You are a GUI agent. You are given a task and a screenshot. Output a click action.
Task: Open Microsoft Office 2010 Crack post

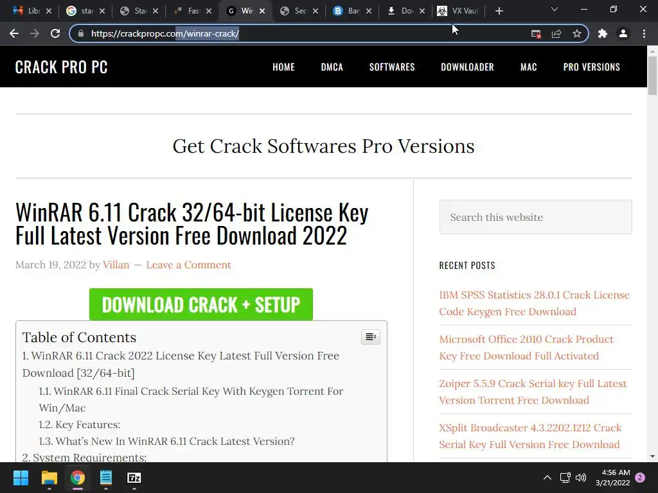pyautogui.click(x=526, y=347)
